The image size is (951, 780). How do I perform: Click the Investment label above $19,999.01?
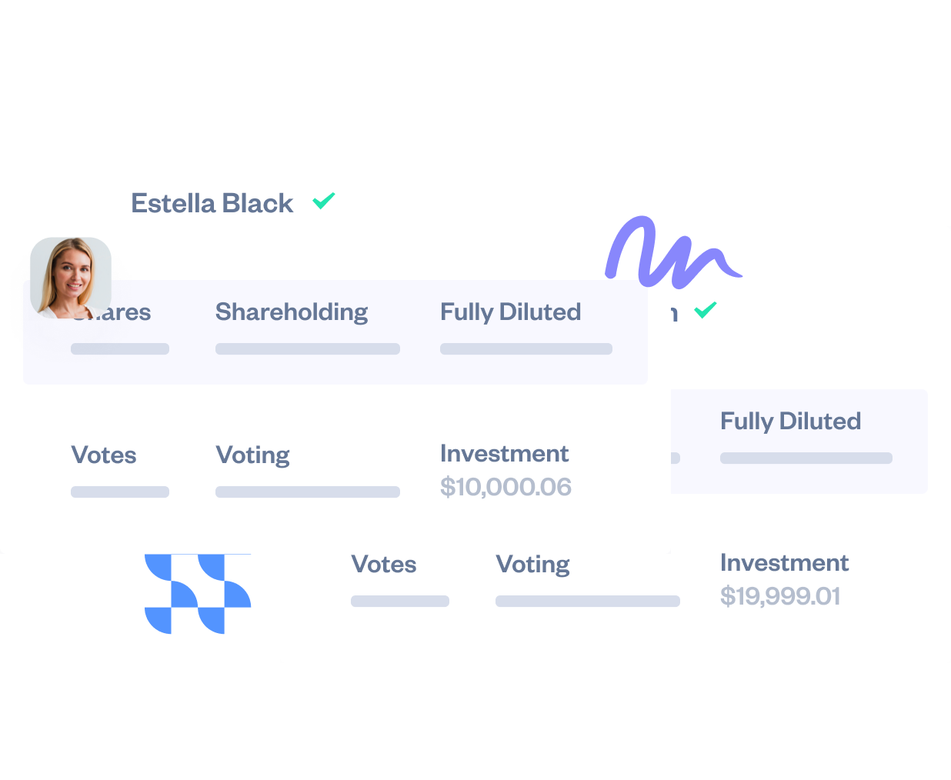click(784, 562)
